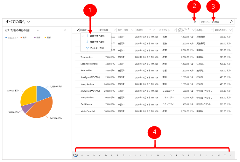Click the filter funnel in column menu
Screen dimensions: 240x162
pos(87,48)
